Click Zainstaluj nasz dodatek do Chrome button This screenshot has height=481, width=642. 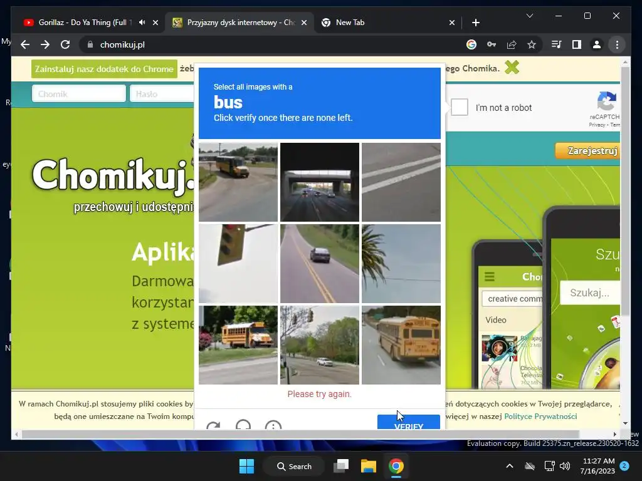(x=104, y=69)
